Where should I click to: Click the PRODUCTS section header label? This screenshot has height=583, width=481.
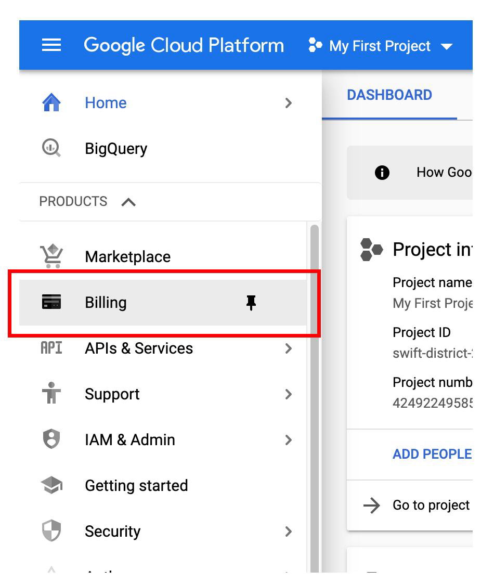[x=73, y=201]
